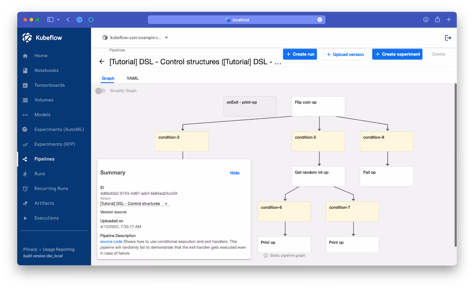
Task: Click the vertical scrollbar of the graph
Action: click(456, 165)
